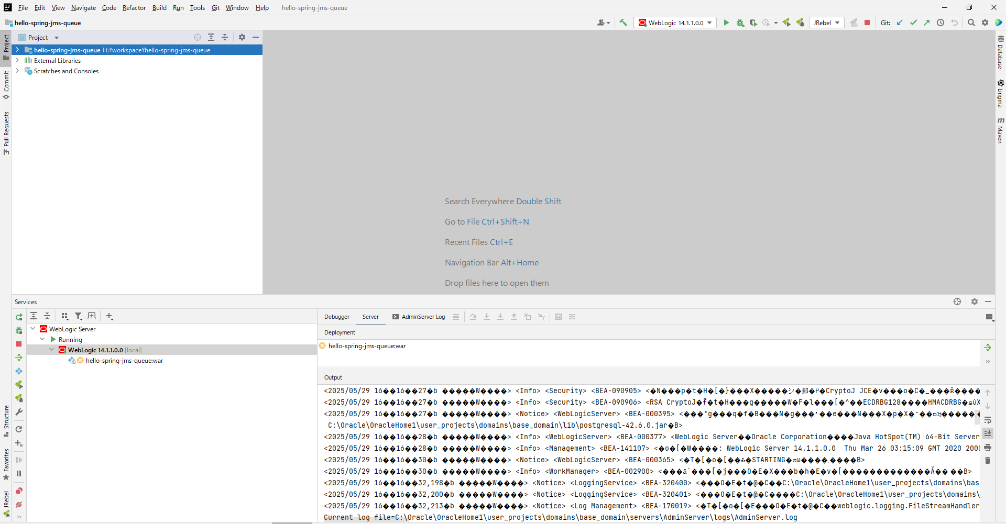Image resolution: width=1006 pixels, height=524 pixels.
Task: Open Project panel options gear
Action: coord(242,37)
